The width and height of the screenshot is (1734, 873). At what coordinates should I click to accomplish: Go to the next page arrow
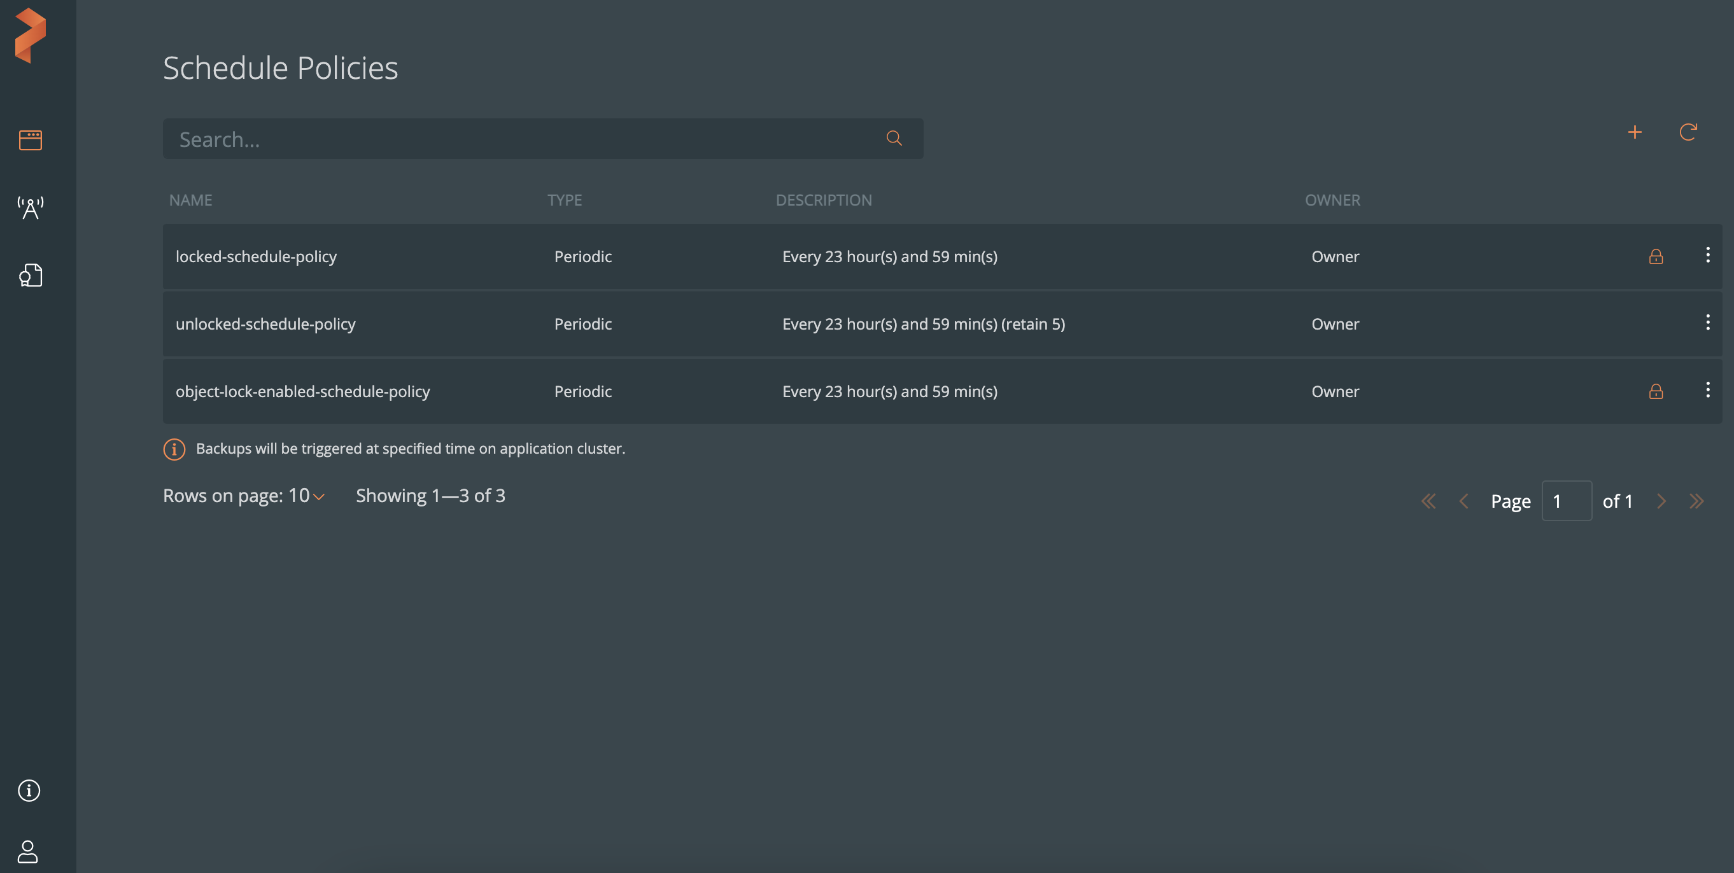[x=1661, y=501]
